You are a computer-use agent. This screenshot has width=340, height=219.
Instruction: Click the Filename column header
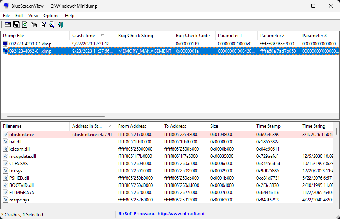(x=12, y=126)
